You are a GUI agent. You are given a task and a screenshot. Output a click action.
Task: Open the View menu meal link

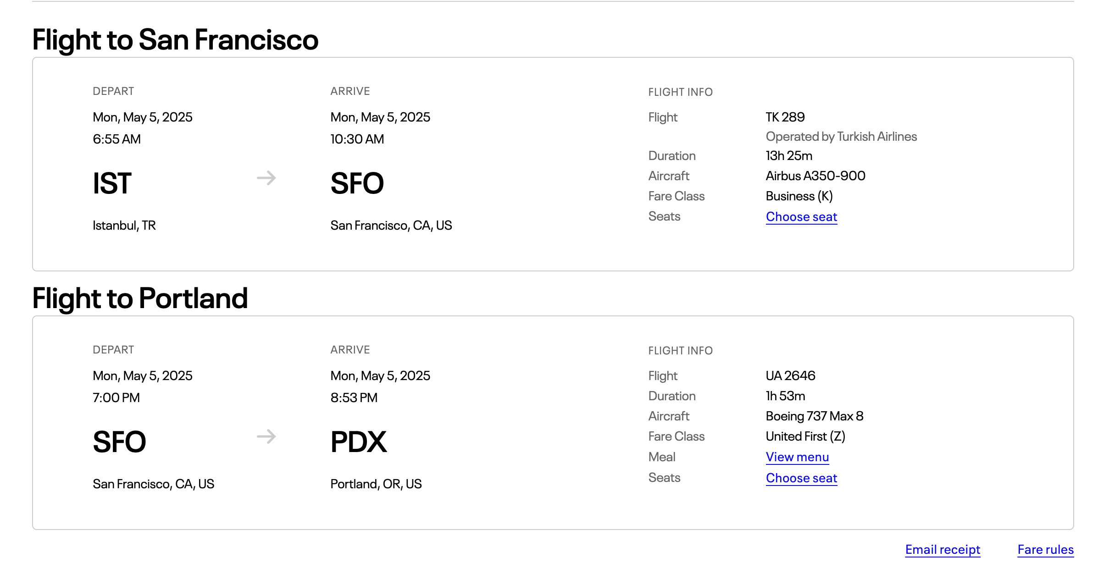tap(797, 457)
